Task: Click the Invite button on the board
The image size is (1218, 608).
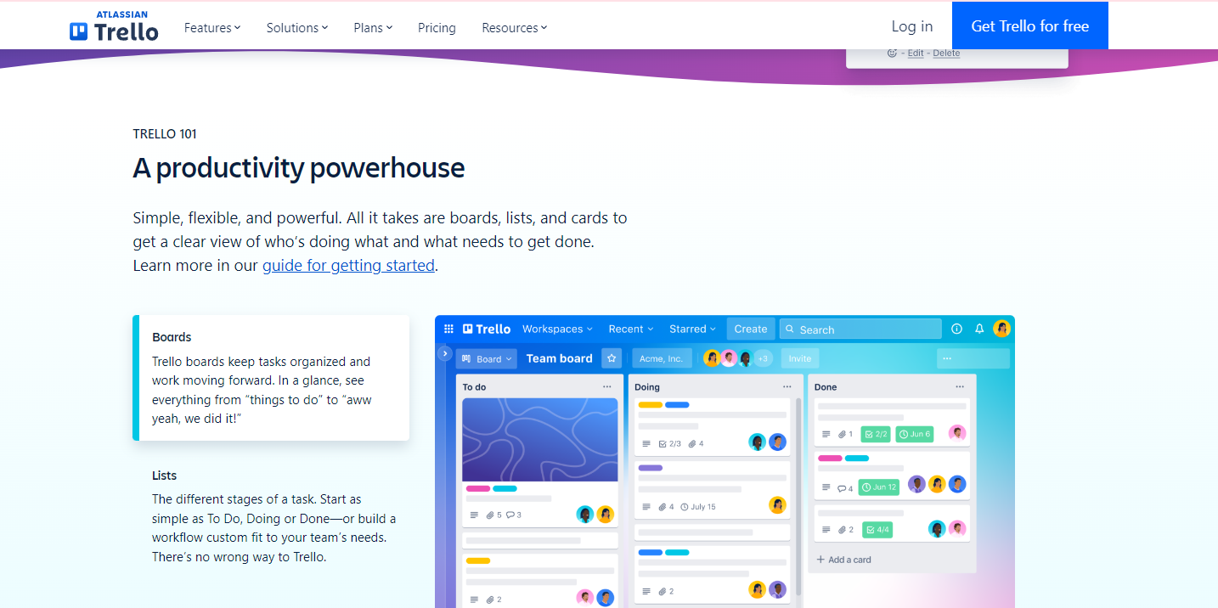Action: point(800,358)
